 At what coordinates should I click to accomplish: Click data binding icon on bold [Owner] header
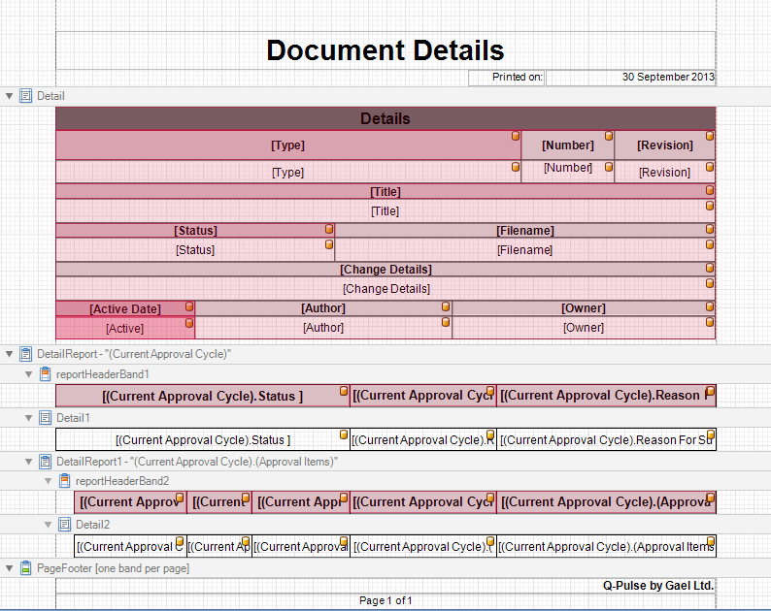point(710,306)
